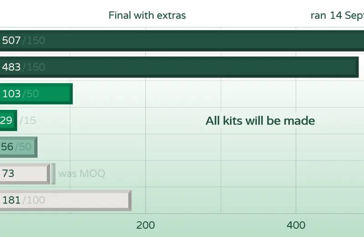The height and width of the screenshot is (237, 364).
Task: Select the small 29 green bar
Action: pyautogui.click(x=8, y=120)
